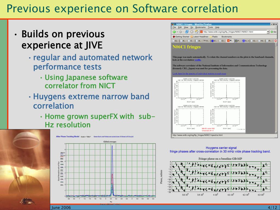Click the slide title 'Previous experience on Software correlation'

click(x=122, y=8)
